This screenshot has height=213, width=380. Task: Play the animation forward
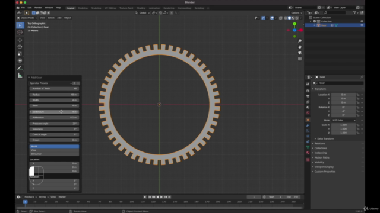click(161, 197)
